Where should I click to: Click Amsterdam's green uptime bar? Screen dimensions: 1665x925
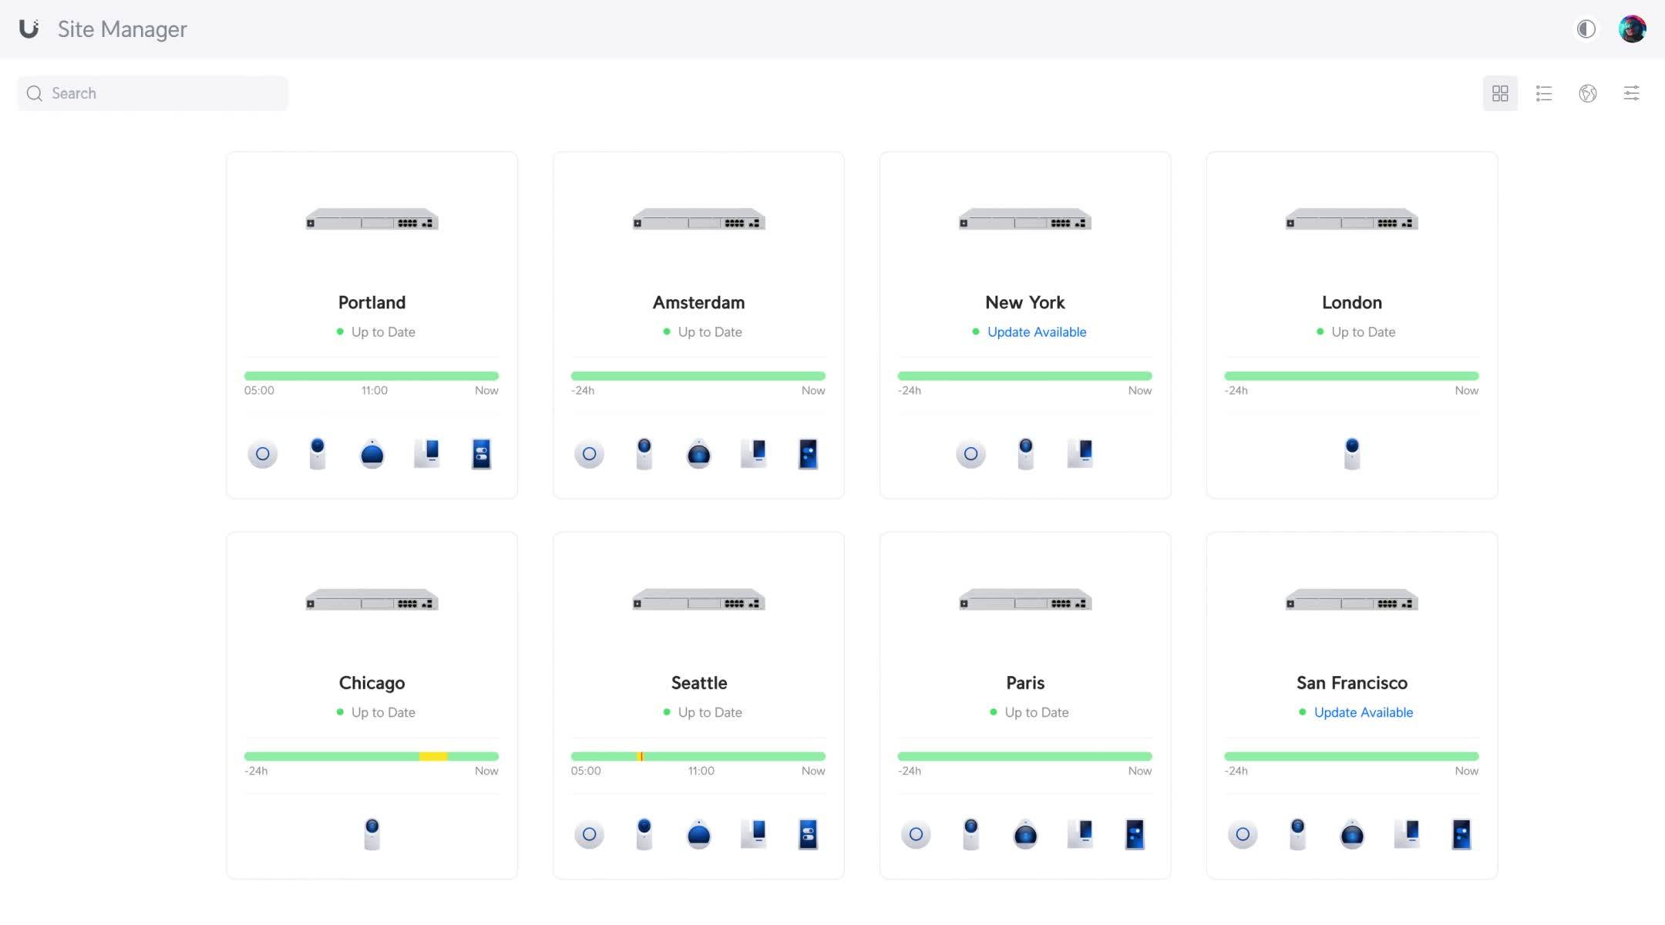(x=698, y=375)
